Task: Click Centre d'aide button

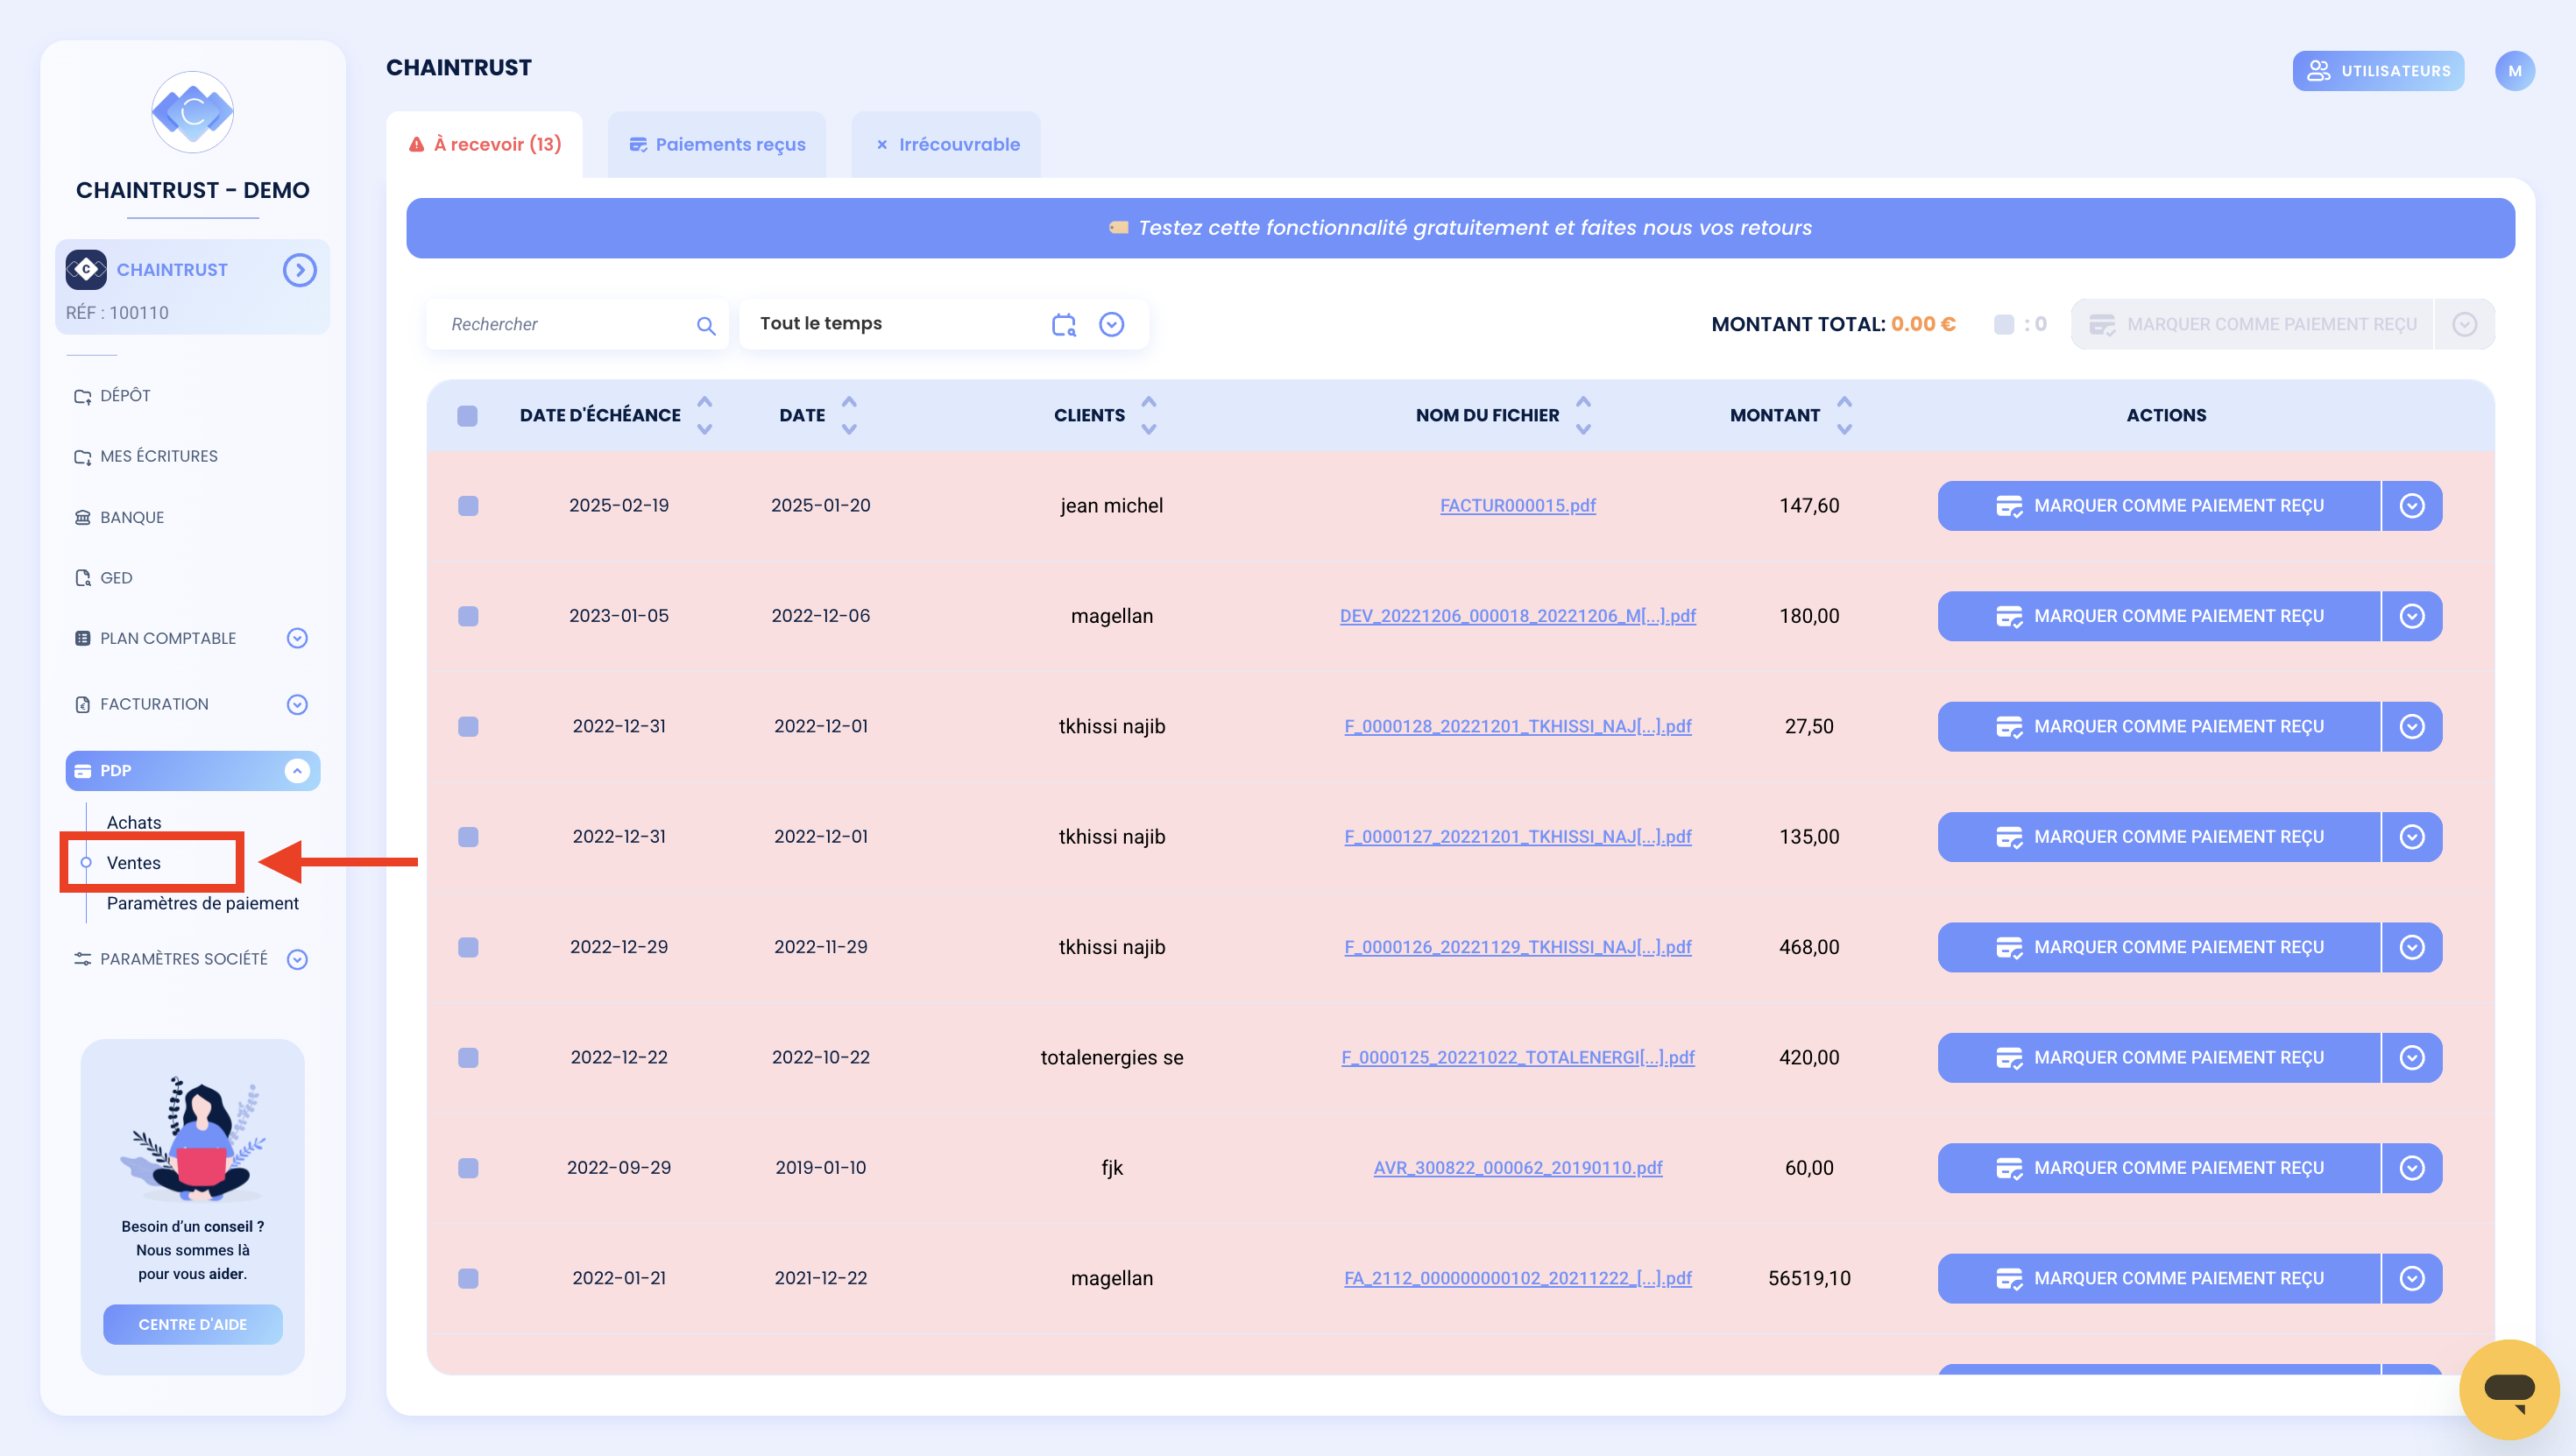Action: tap(192, 1325)
